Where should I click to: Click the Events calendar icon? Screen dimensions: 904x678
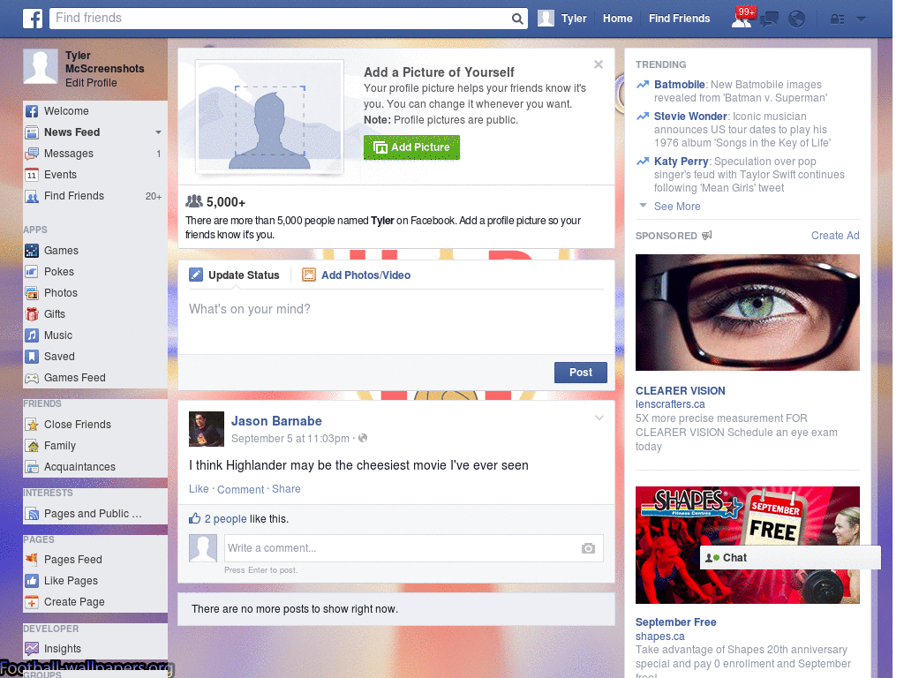pos(32,175)
